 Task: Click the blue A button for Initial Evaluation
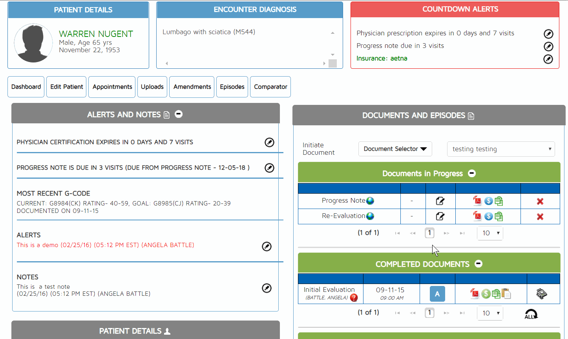tap(437, 294)
